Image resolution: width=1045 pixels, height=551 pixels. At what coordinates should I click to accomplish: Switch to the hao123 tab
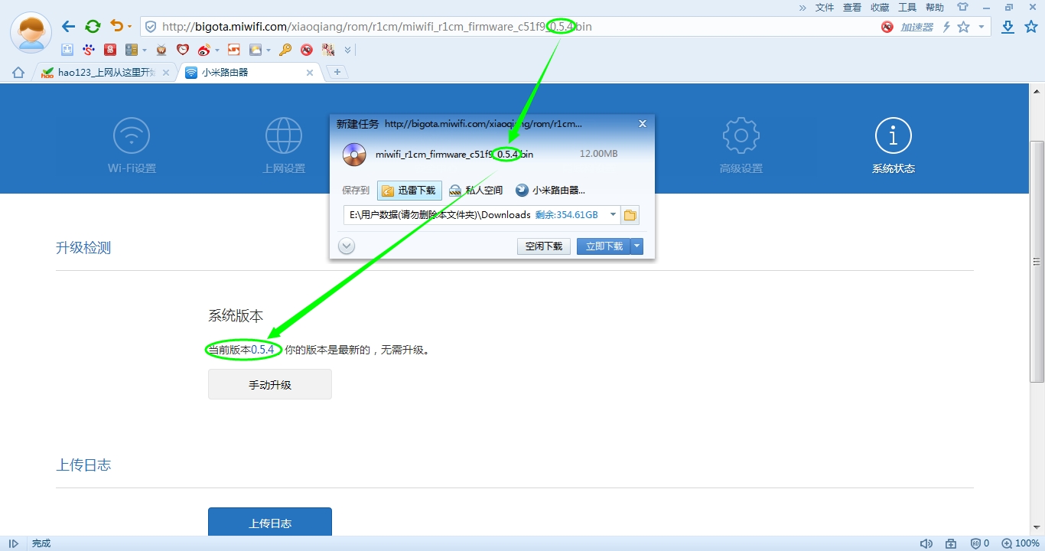point(99,73)
